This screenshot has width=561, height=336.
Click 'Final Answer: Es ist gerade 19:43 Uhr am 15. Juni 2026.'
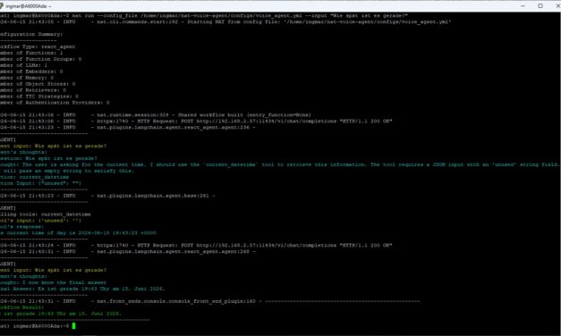point(83,289)
